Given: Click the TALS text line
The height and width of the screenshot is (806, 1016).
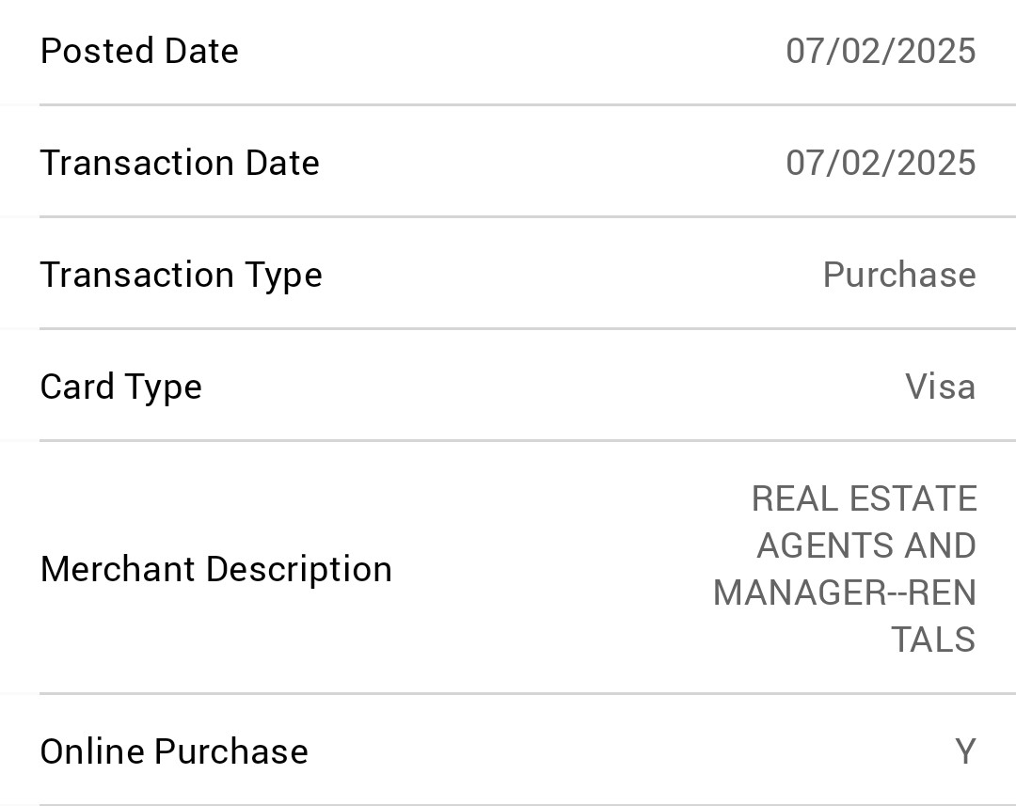Looking at the screenshot, I should [x=934, y=640].
